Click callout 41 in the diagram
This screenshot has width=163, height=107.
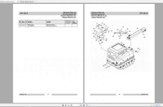tap(120, 38)
